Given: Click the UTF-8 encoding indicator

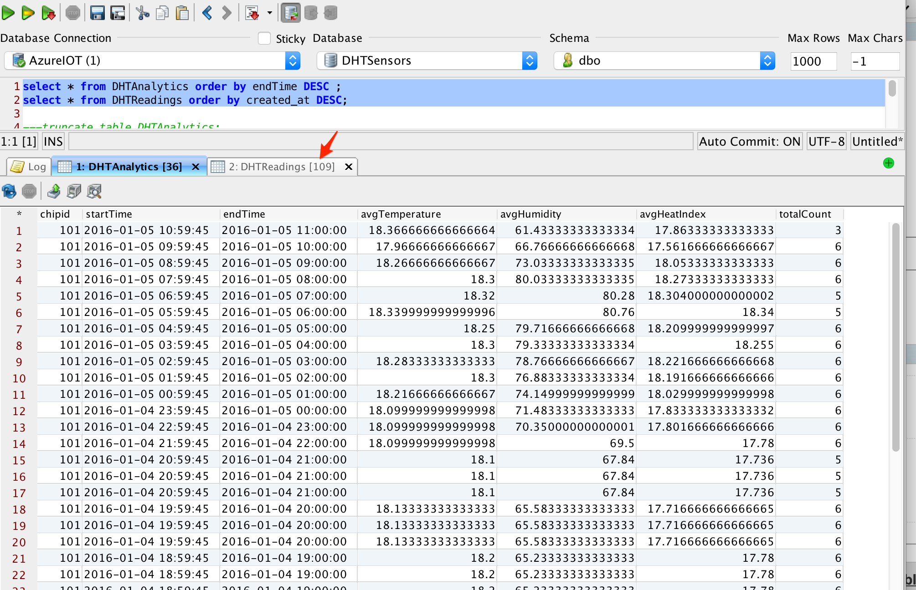Looking at the screenshot, I should click(x=826, y=142).
